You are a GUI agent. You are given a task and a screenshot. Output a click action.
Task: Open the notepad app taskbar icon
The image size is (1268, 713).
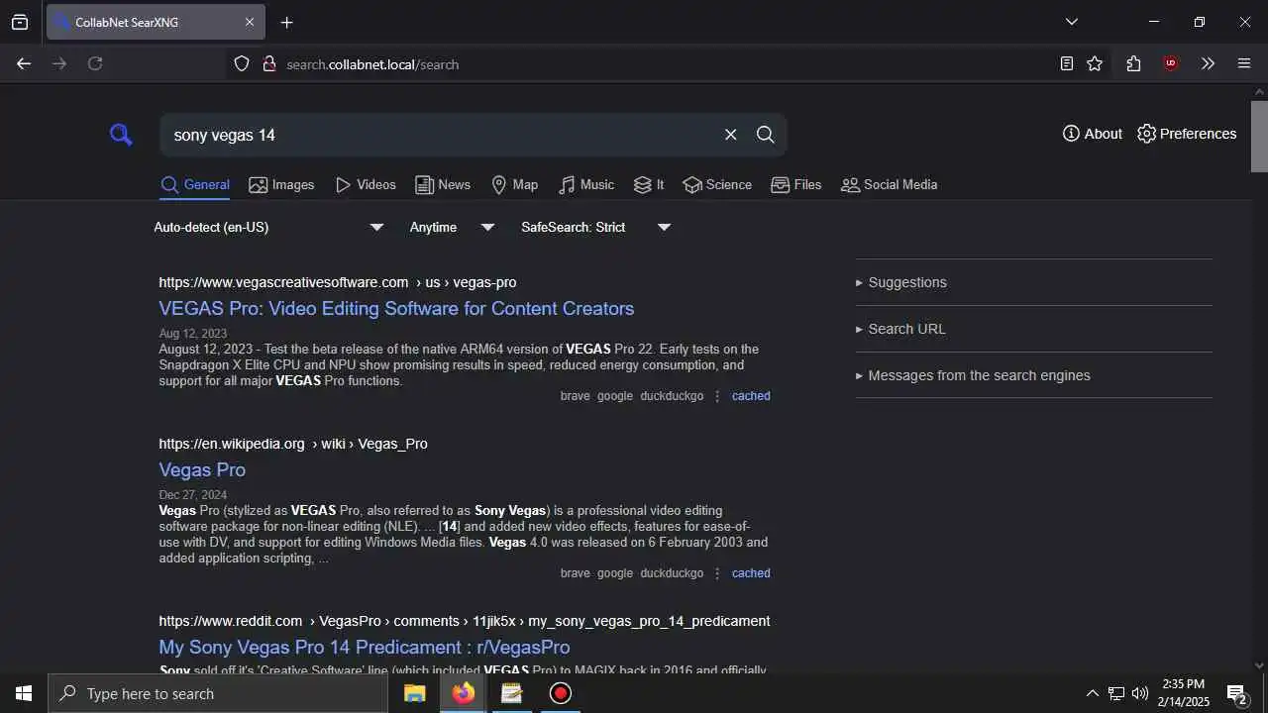coord(511,693)
